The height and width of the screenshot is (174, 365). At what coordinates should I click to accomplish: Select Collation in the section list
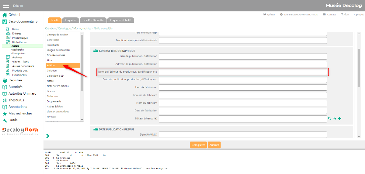52,71
